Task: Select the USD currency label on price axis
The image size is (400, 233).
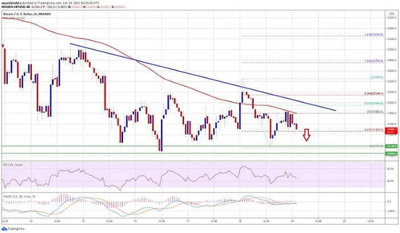Action: [391, 14]
